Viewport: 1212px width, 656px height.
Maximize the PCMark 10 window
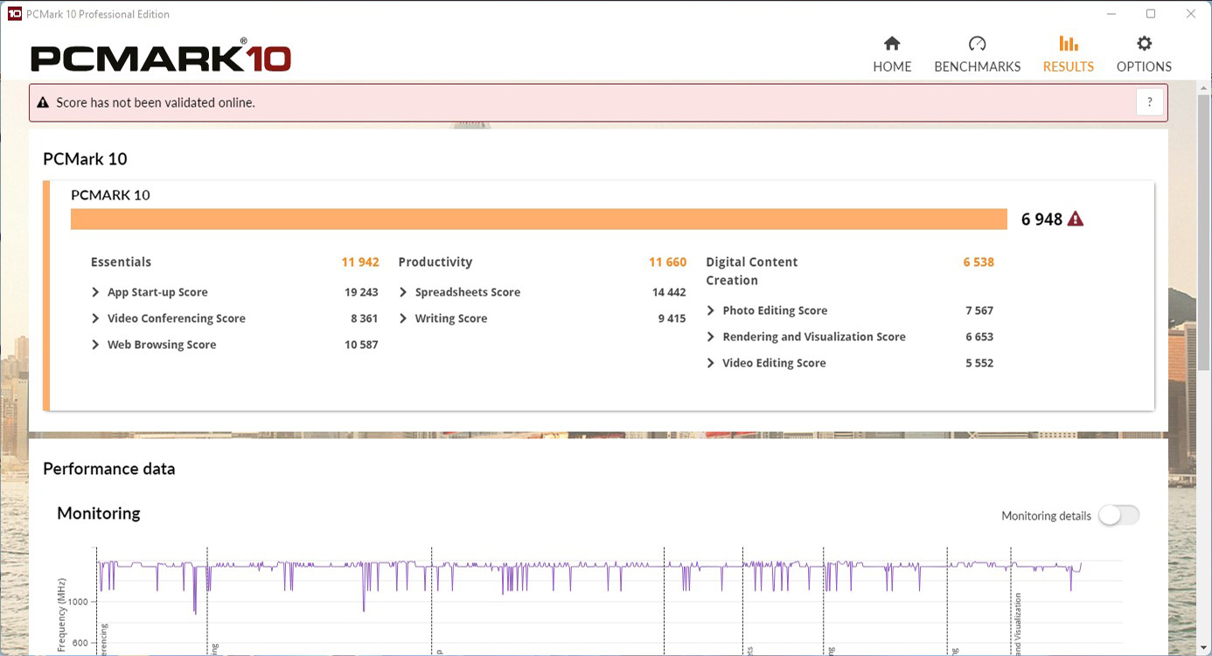coord(1151,14)
